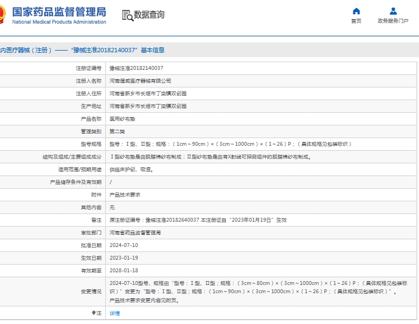Viewport: 419px width, 324px height.
Task: Click the 国家药品监督管理局 title
Action: tap(59, 12)
